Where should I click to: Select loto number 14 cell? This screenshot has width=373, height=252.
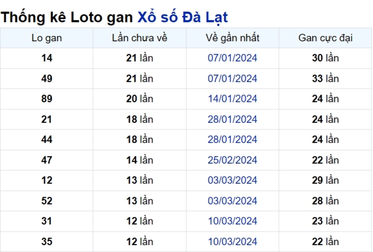pyautogui.click(x=47, y=58)
